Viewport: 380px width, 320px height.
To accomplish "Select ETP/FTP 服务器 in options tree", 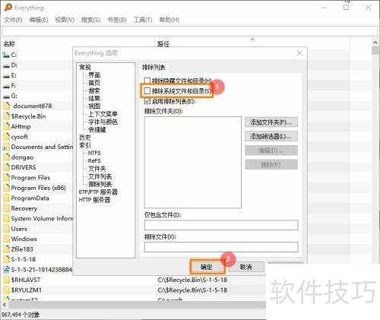I will 98,192.
